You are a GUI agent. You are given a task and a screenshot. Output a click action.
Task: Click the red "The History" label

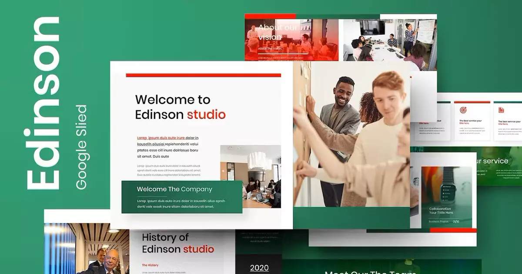[x=150, y=265]
